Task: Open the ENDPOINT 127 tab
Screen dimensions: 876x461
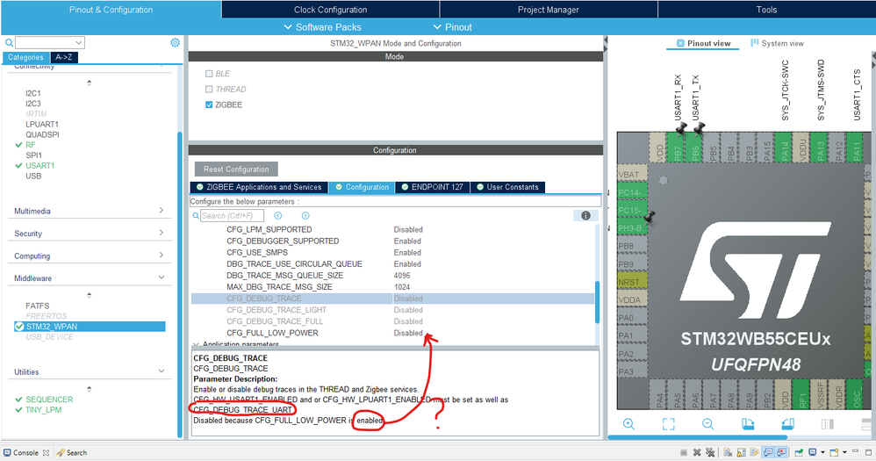Action: click(433, 187)
